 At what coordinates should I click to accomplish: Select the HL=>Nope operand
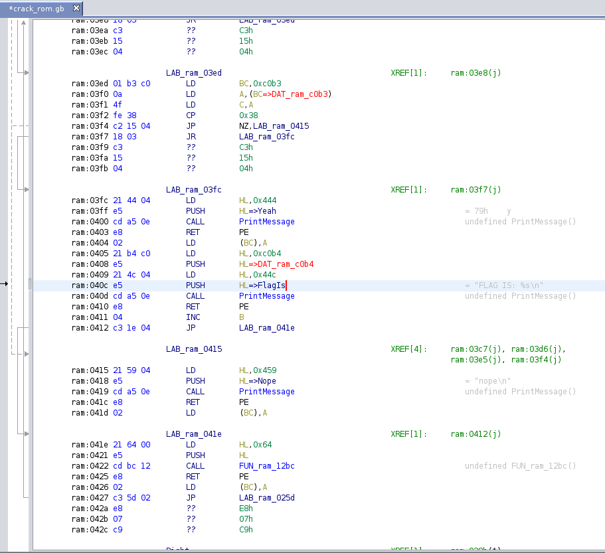point(257,381)
